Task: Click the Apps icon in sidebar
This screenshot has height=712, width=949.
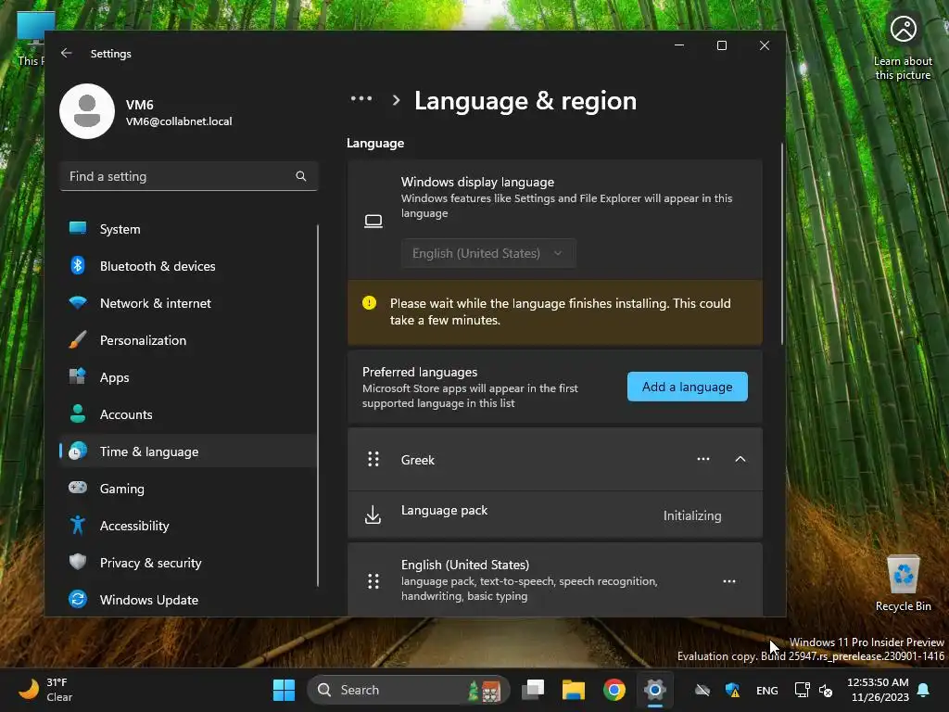Action: (x=78, y=376)
